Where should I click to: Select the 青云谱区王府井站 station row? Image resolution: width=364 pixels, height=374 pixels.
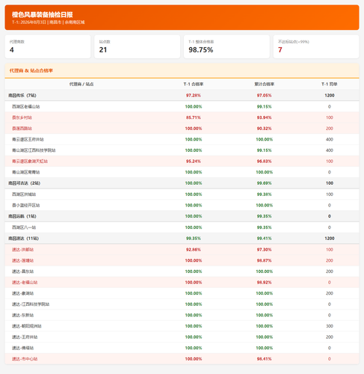[182, 139]
